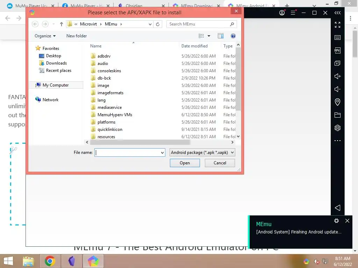Switch to first MuMu Player tab
The height and width of the screenshot is (268, 358).
(x=31, y=6)
